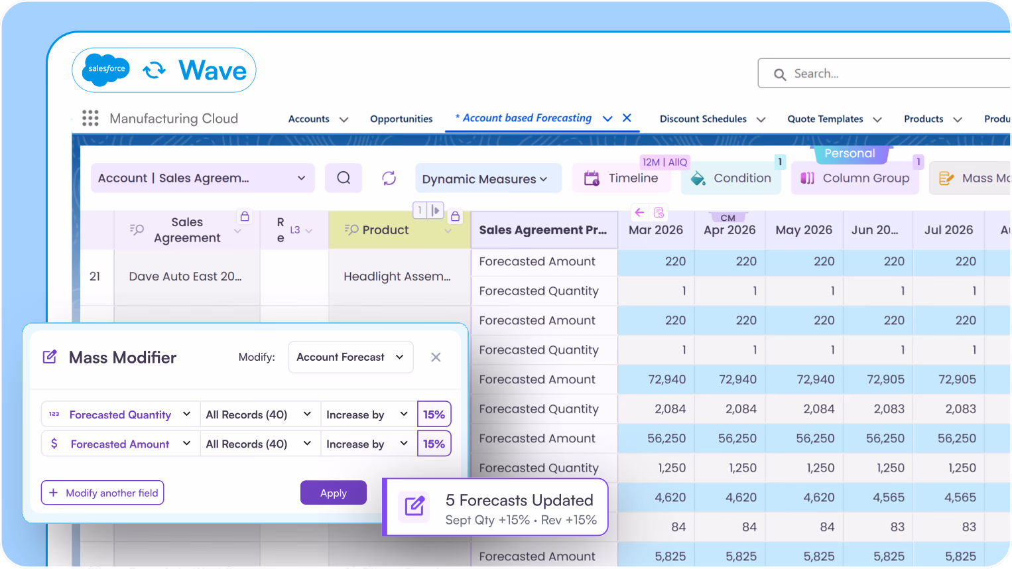Image resolution: width=1012 pixels, height=569 pixels.
Task: Toggle the Product column lock
Action: [455, 216]
